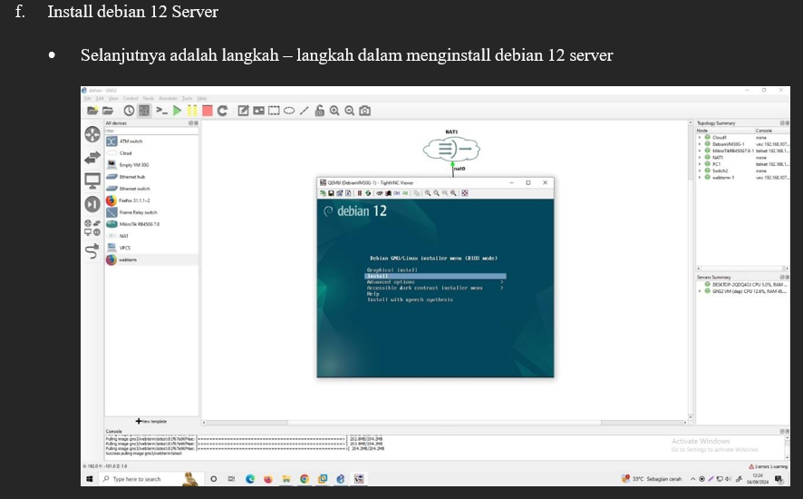The image size is (803, 499).
Task: Expand DebianVM30G-1 node in Topology Summary
Action: [x=700, y=144]
